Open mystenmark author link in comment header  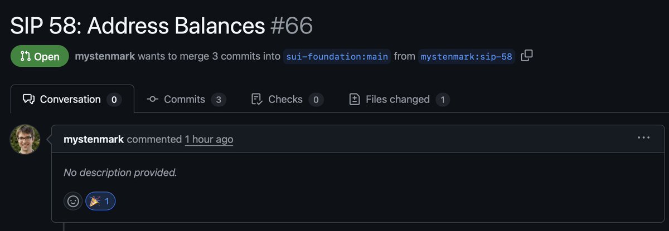(x=94, y=139)
